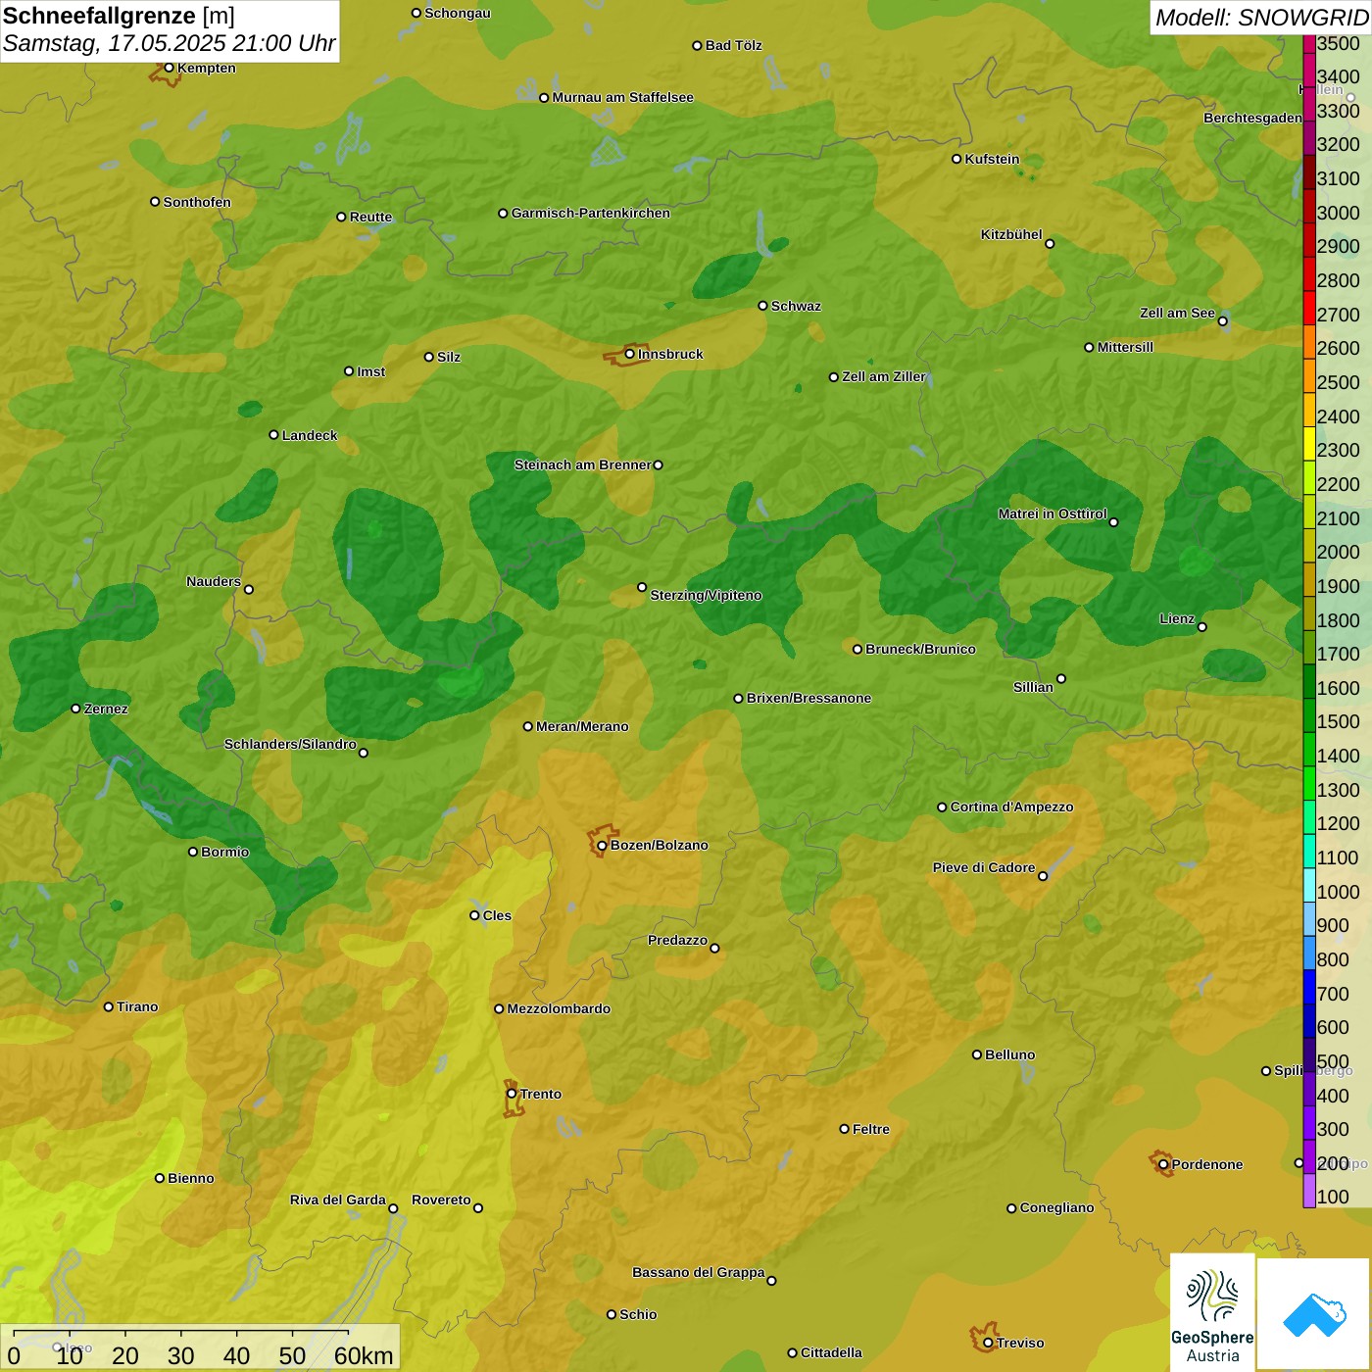Select the Bozen/Bolzano city label
This screenshot has width=1372, height=1372.
pos(659,845)
